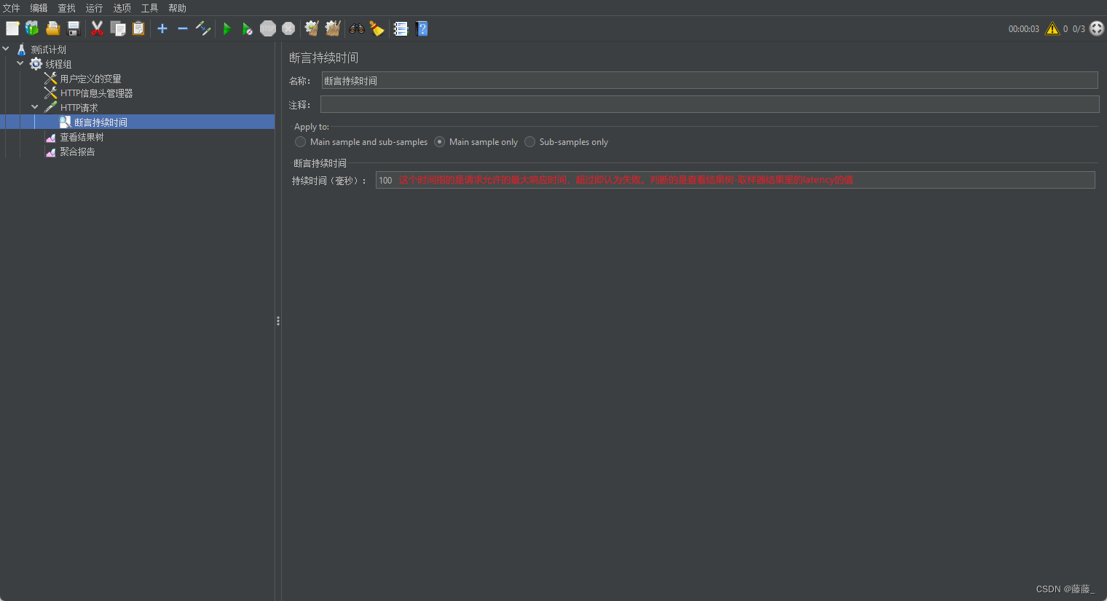
Task: Cut the selected element with the scissors icon
Action: click(x=97, y=28)
